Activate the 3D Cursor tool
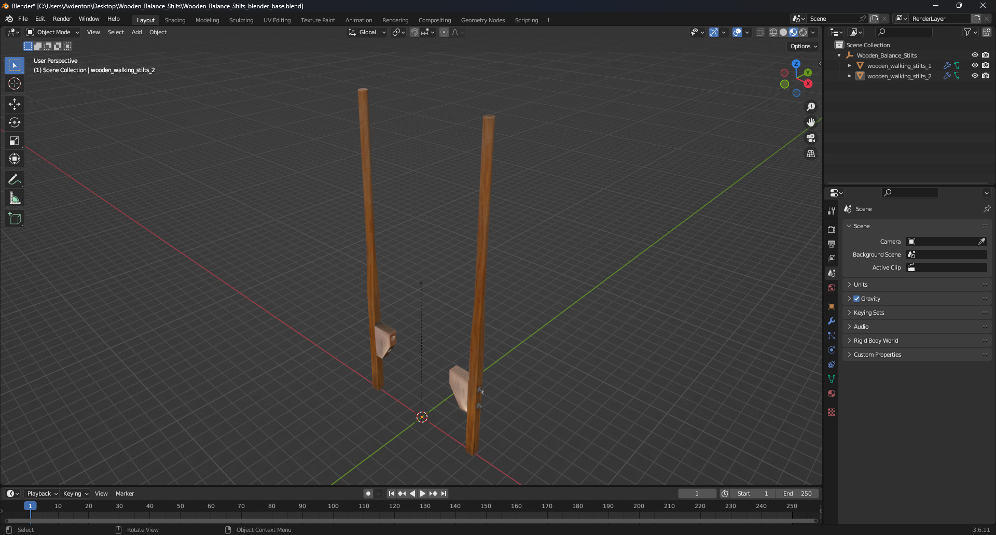Viewport: 996px width, 535px height. coord(15,83)
